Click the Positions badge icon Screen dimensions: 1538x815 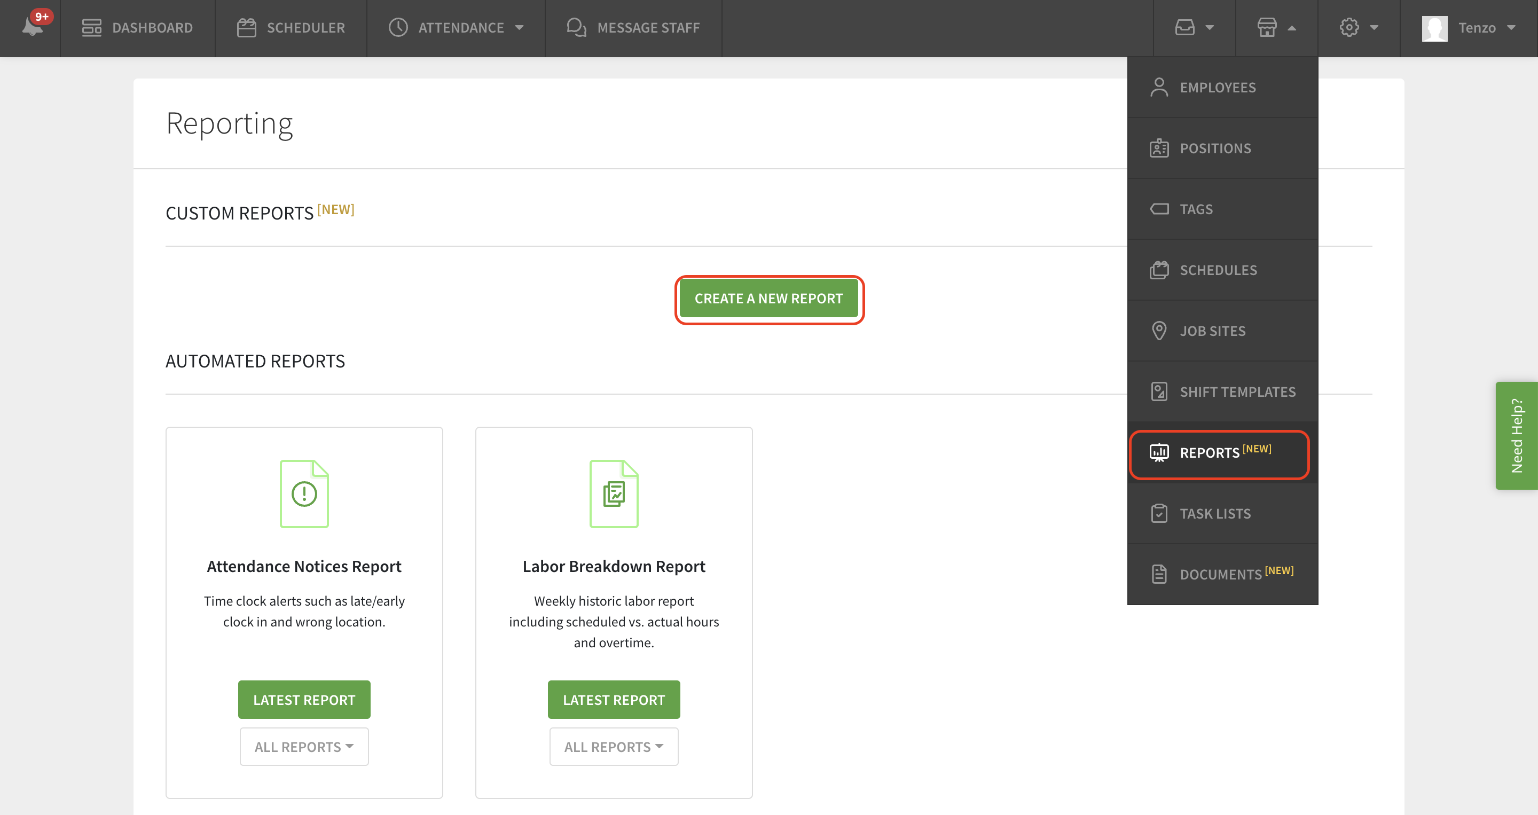click(x=1159, y=148)
